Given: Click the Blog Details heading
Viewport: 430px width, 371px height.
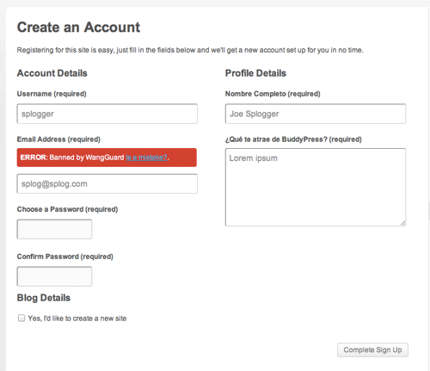Looking at the screenshot, I should point(44,298).
